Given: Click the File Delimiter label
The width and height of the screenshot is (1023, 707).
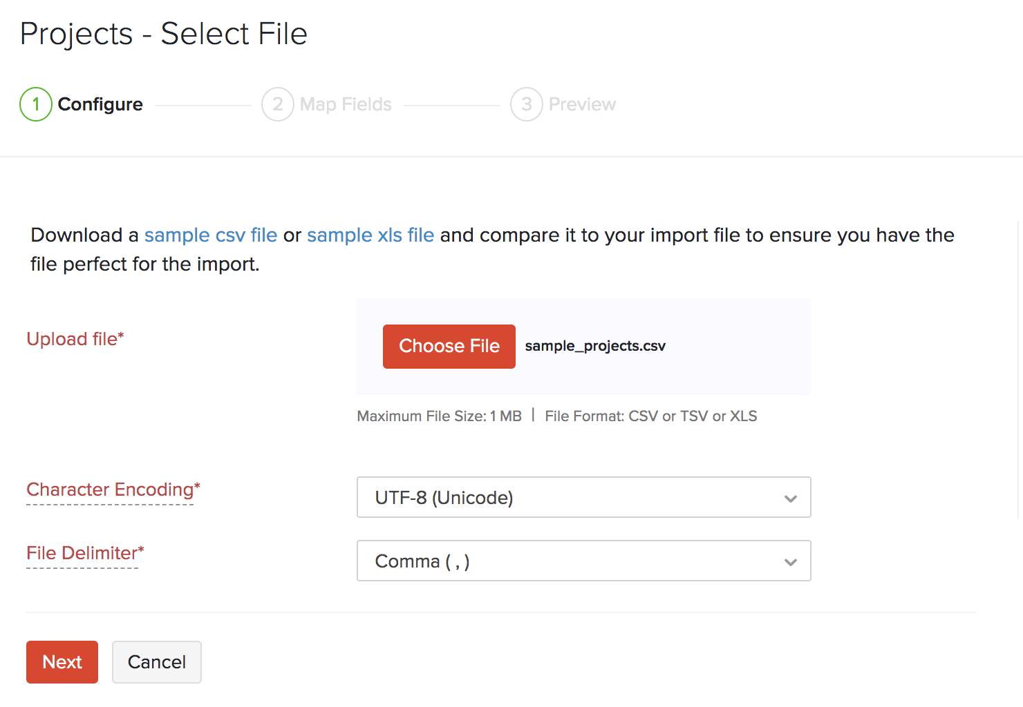Looking at the screenshot, I should pos(82,553).
